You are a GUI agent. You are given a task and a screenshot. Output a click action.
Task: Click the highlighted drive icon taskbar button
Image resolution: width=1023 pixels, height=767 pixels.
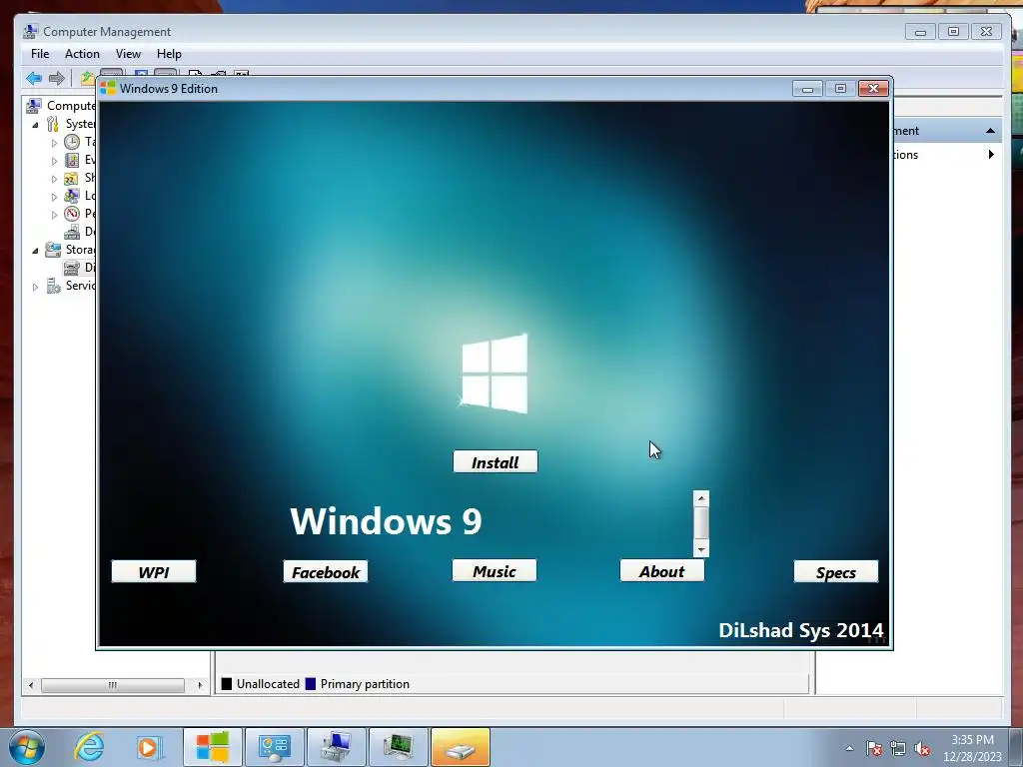point(460,747)
